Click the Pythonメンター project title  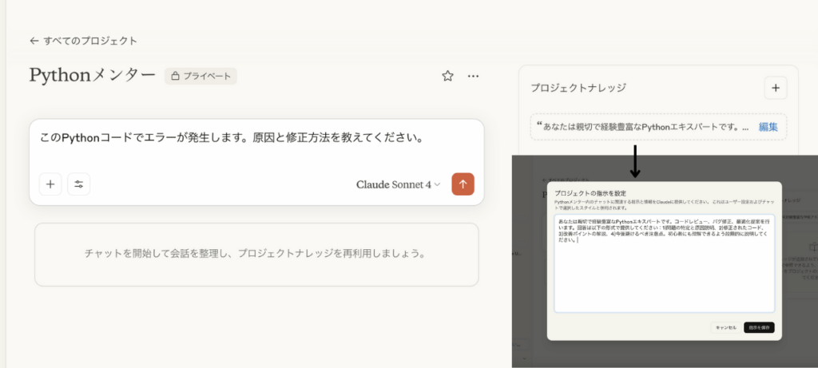(93, 76)
